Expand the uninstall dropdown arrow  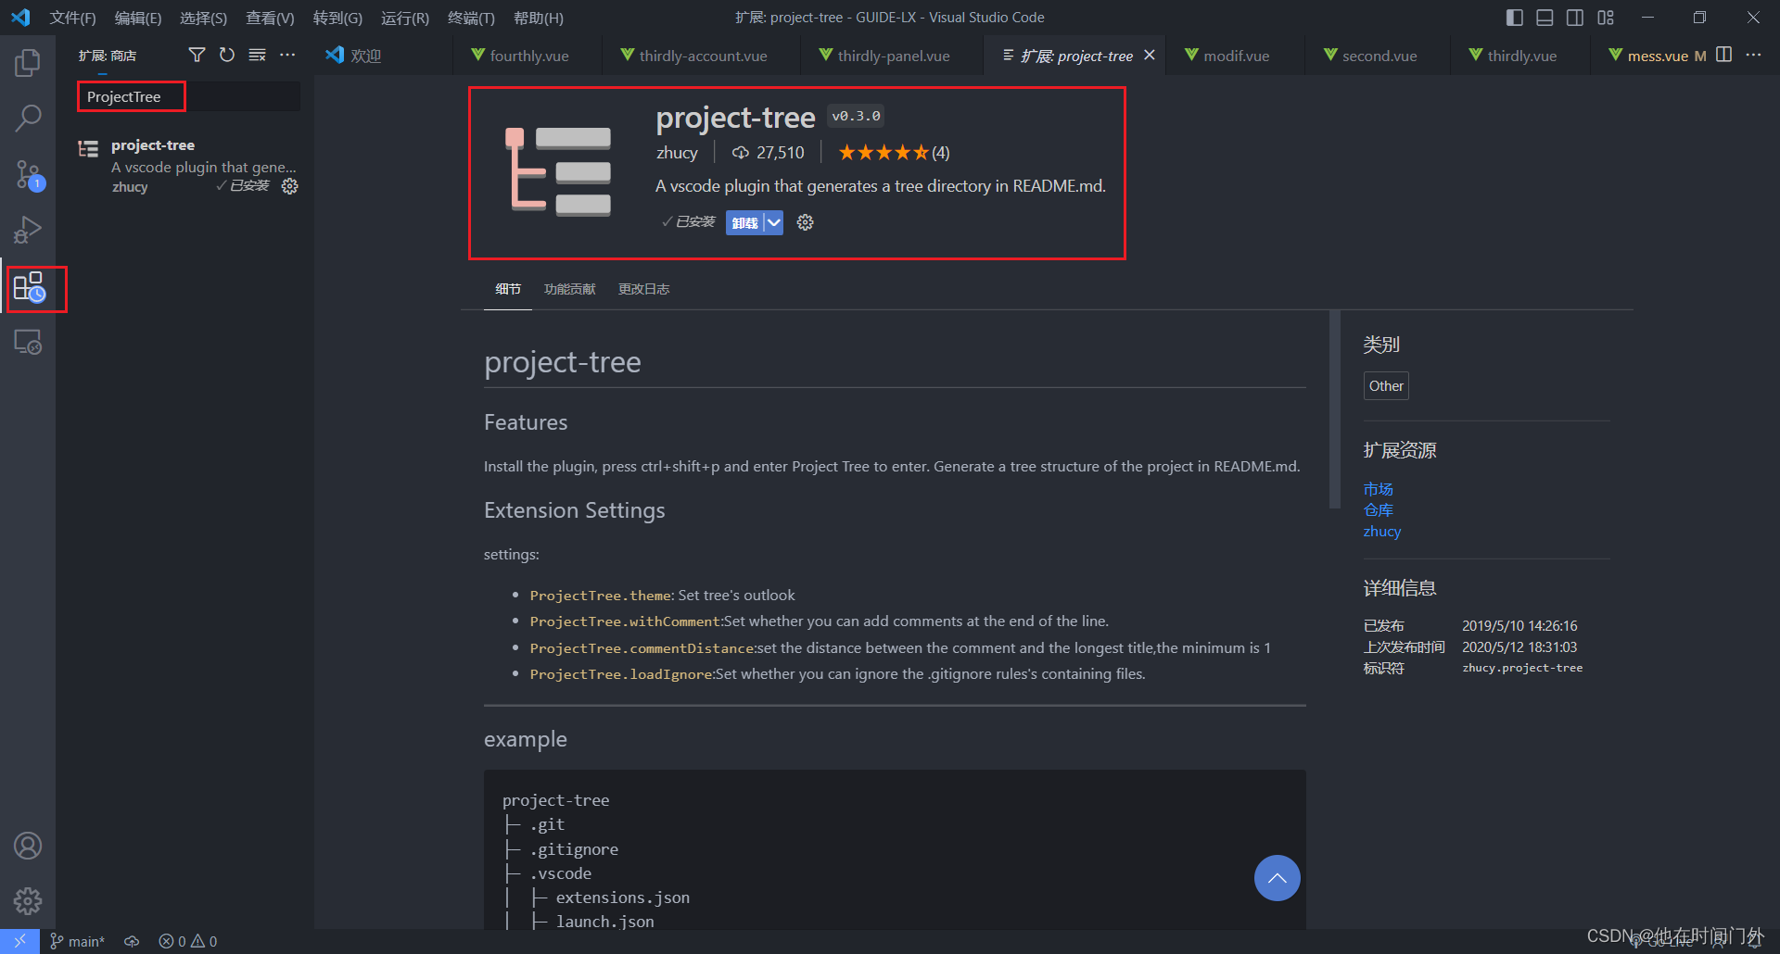[x=774, y=222]
